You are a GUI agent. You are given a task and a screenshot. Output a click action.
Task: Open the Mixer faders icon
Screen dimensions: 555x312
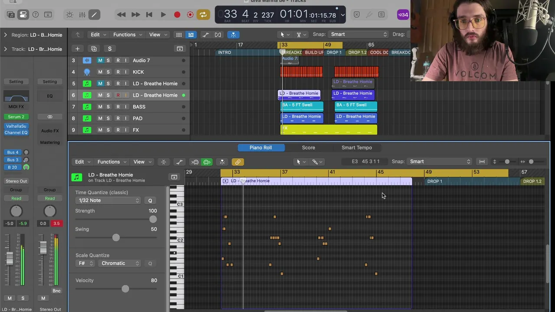[82, 15]
